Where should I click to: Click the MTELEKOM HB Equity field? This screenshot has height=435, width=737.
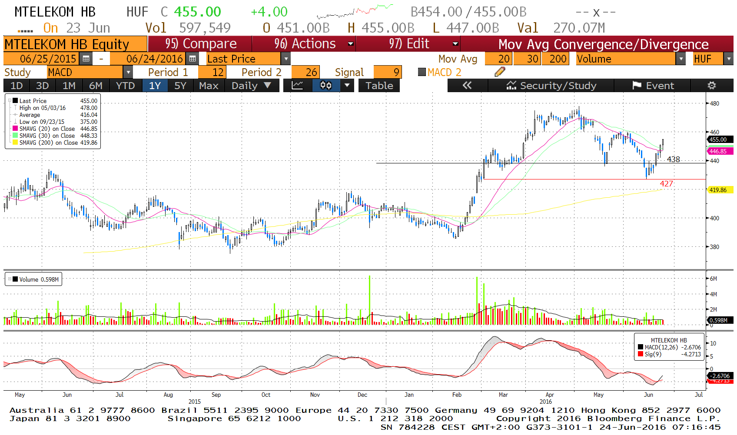coord(75,44)
